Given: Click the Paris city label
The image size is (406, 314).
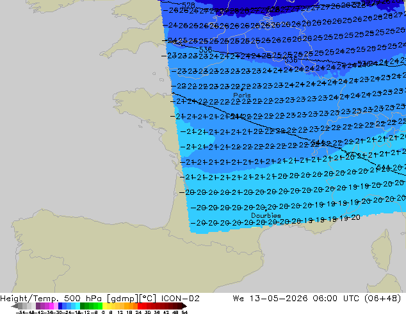Looking at the screenshot, I should coord(242,95).
